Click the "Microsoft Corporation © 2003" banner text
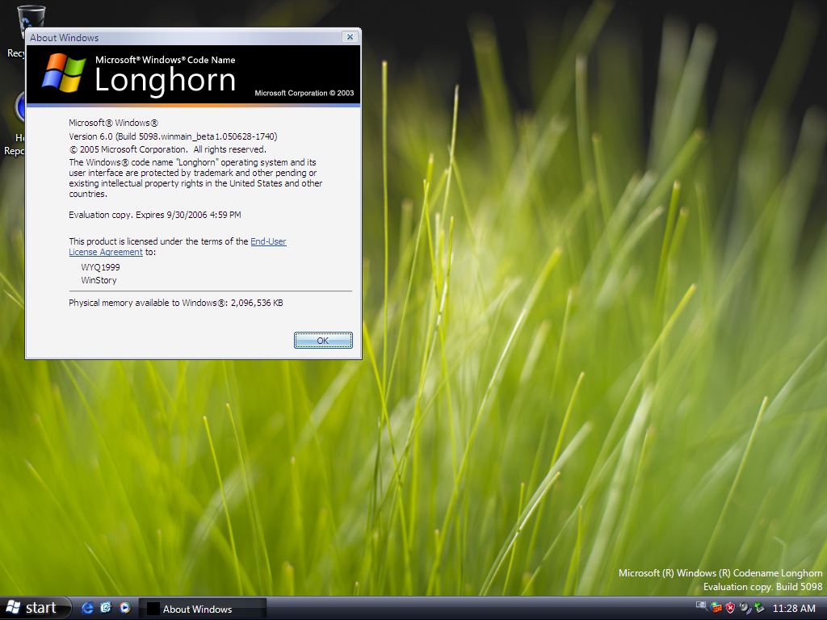Screen dimensions: 827x620 click(x=304, y=93)
